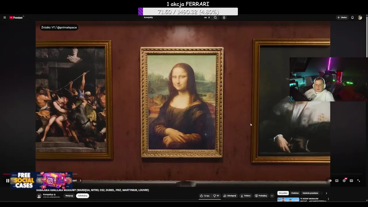Click the magnifier search button
Image resolution: width=368 pixels, height=207 pixels.
(x=215, y=18)
